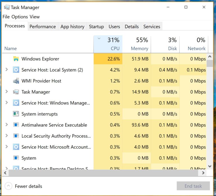Select the Service Host: Local System (2) name

point(52,70)
